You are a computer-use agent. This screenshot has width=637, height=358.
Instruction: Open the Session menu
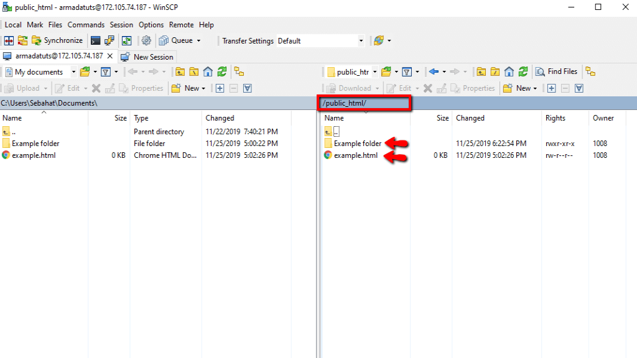point(121,25)
